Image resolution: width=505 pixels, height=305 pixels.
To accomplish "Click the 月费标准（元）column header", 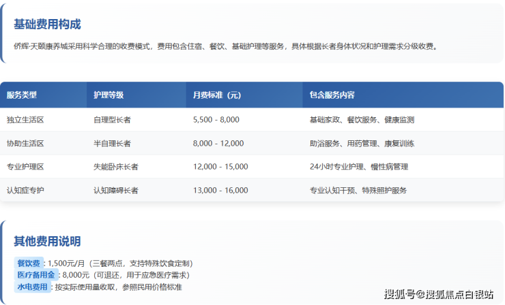I will click(x=217, y=95).
